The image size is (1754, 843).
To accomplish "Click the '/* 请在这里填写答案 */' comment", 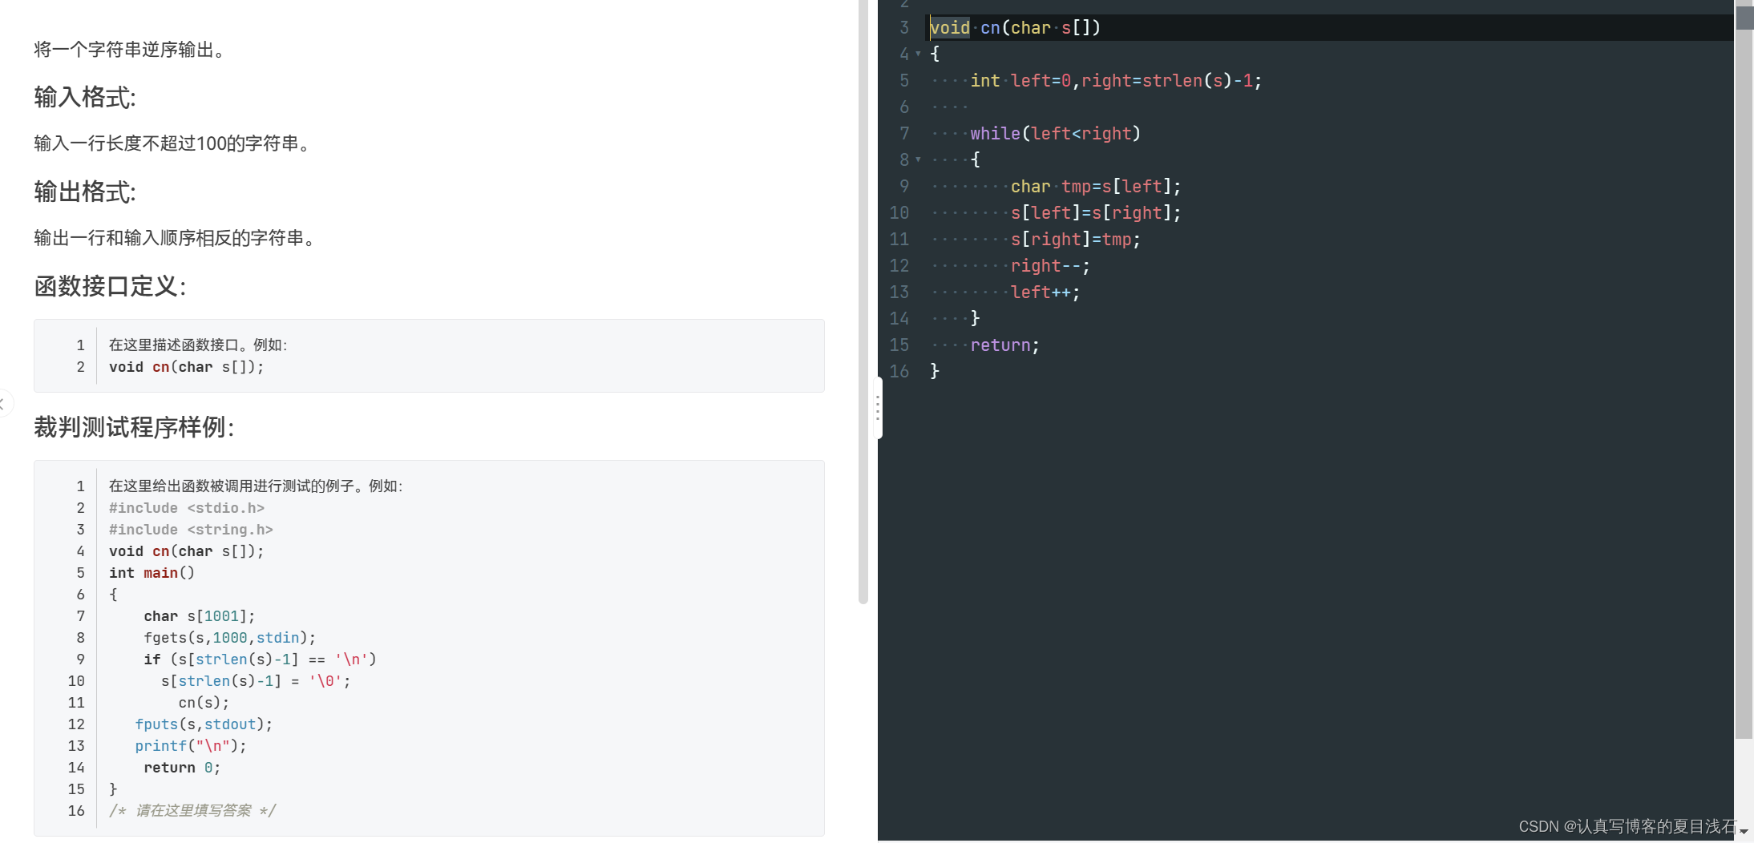I will pyautogui.click(x=192, y=811).
